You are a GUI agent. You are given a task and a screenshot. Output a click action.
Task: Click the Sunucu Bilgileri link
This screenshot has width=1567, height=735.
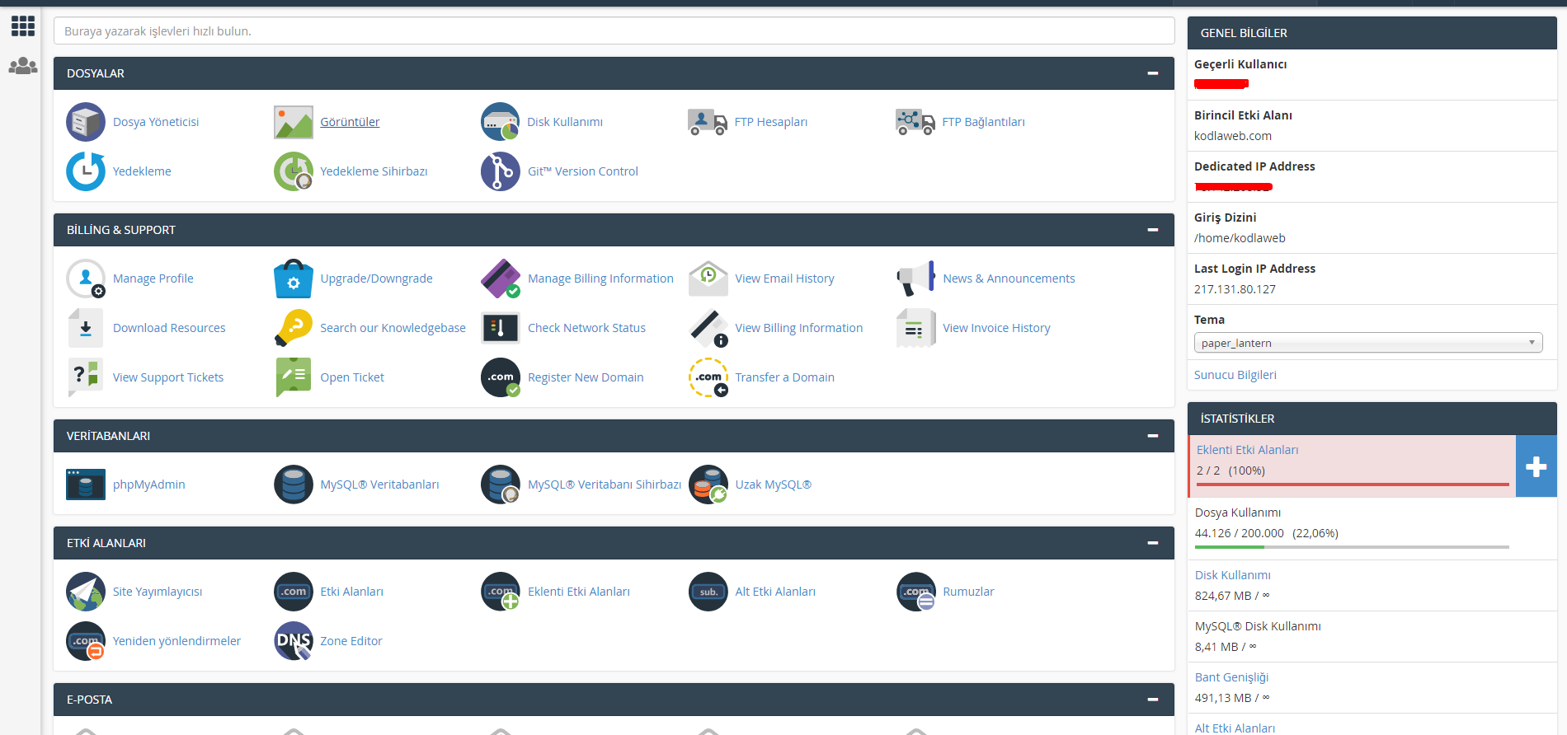pos(1235,375)
